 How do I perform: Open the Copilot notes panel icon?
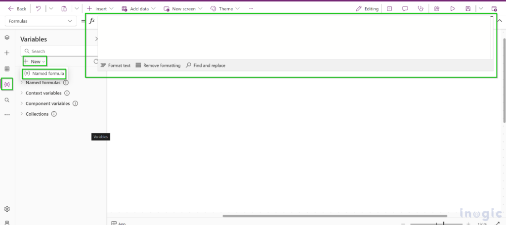[389, 9]
